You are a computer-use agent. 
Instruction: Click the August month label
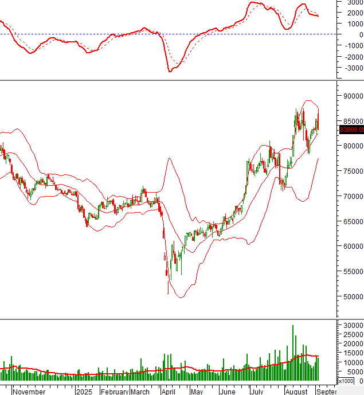click(296, 391)
